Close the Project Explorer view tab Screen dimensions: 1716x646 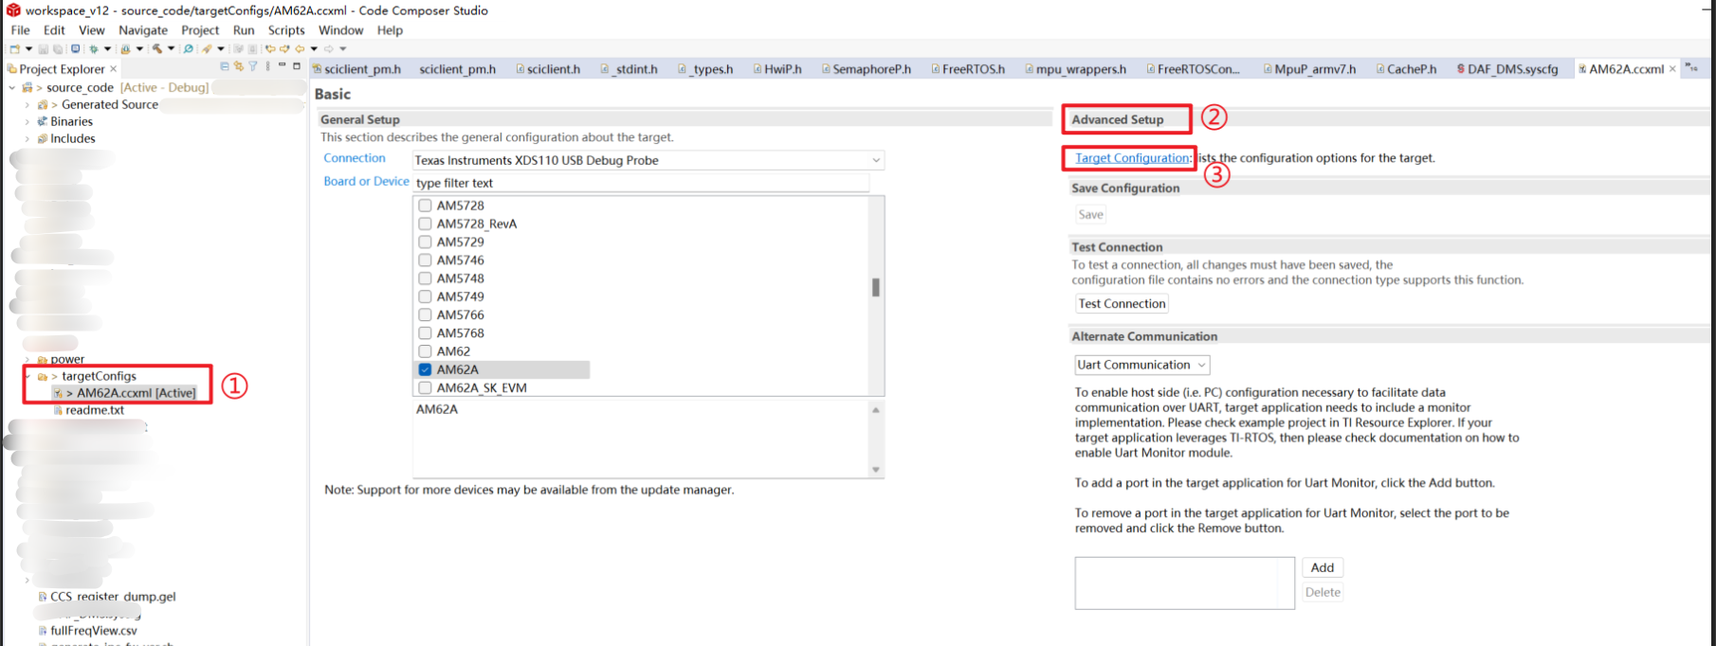[x=113, y=68]
